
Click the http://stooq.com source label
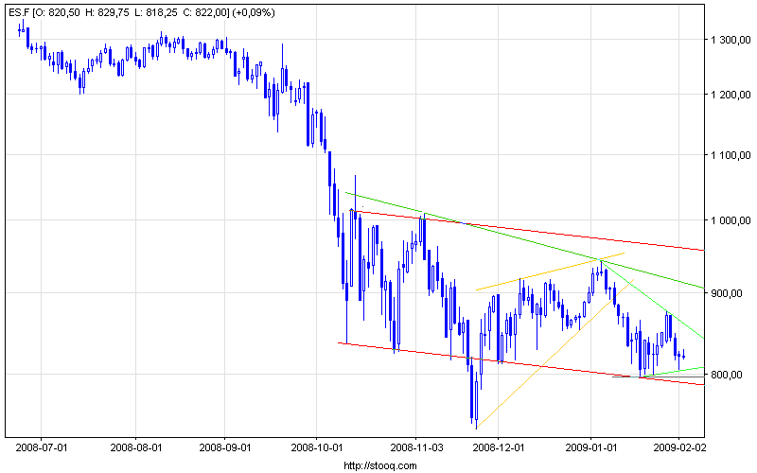(380, 465)
